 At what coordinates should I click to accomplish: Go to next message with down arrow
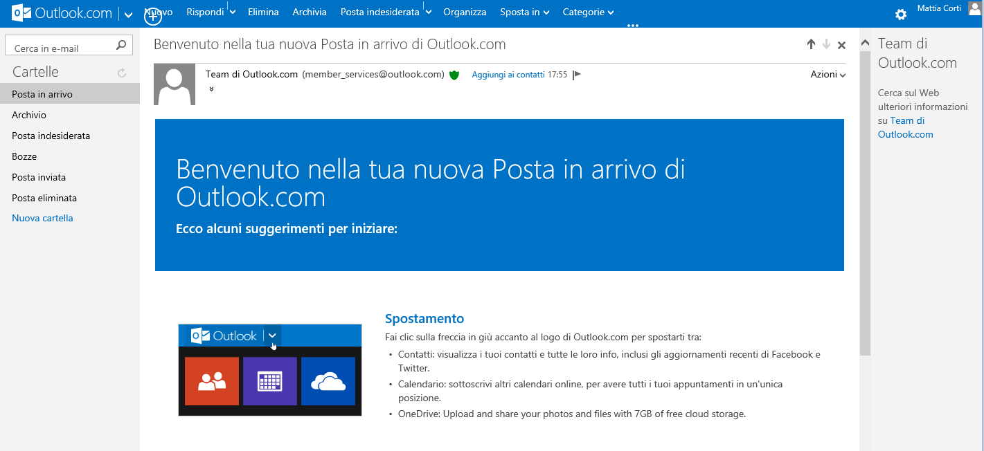(x=826, y=44)
